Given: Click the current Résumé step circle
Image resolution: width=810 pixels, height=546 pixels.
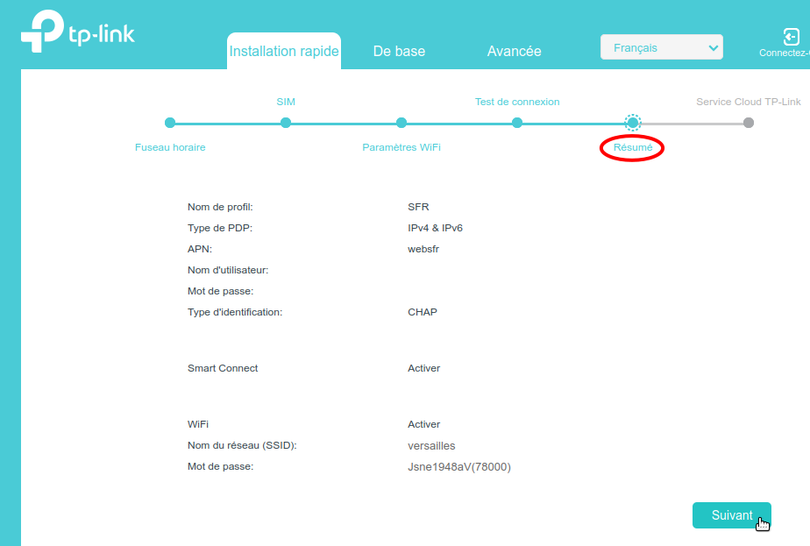Looking at the screenshot, I should click(633, 123).
